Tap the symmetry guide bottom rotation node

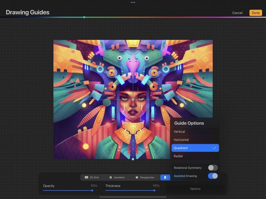point(133,159)
